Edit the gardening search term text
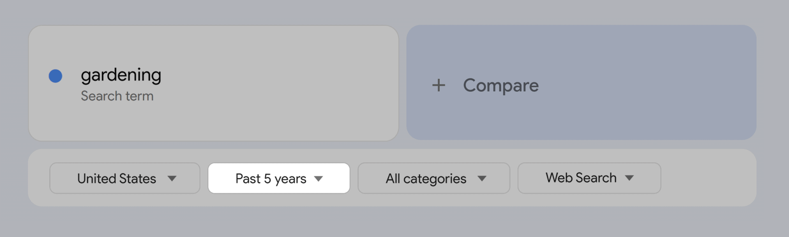Screen dimensions: 789x237 121,75
